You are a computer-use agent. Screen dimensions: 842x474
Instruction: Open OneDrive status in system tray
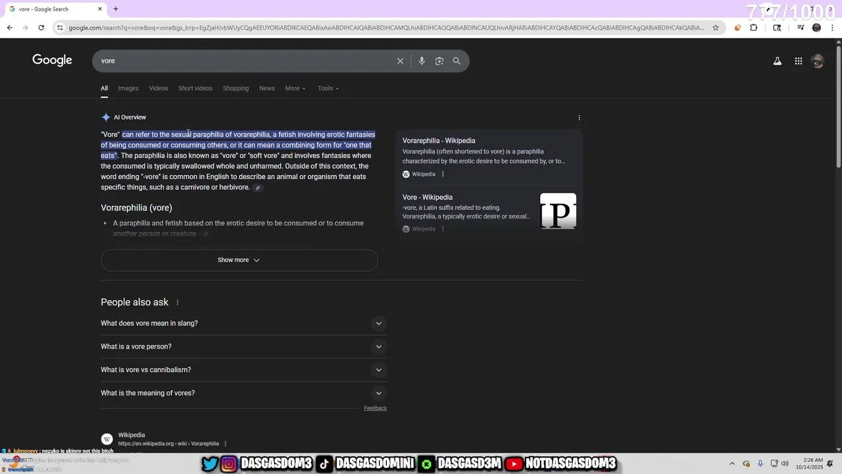tap(746, 463)
